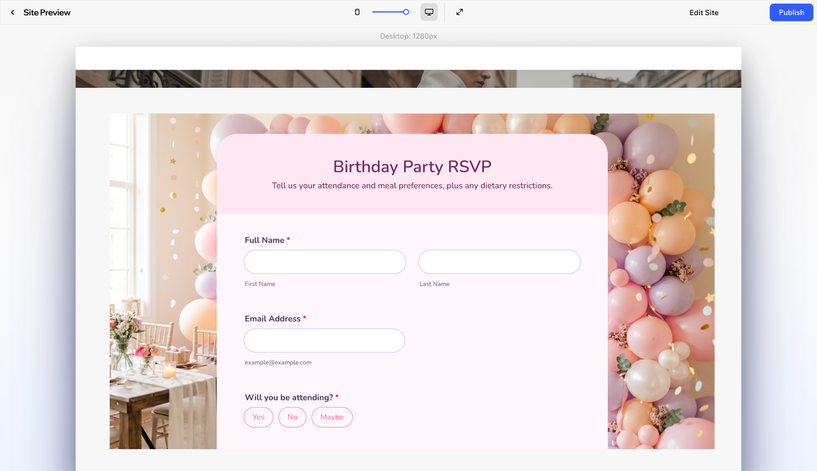Expand preview to fullscreen with arrows icon
817x471 pixels.
click(460, 12)
